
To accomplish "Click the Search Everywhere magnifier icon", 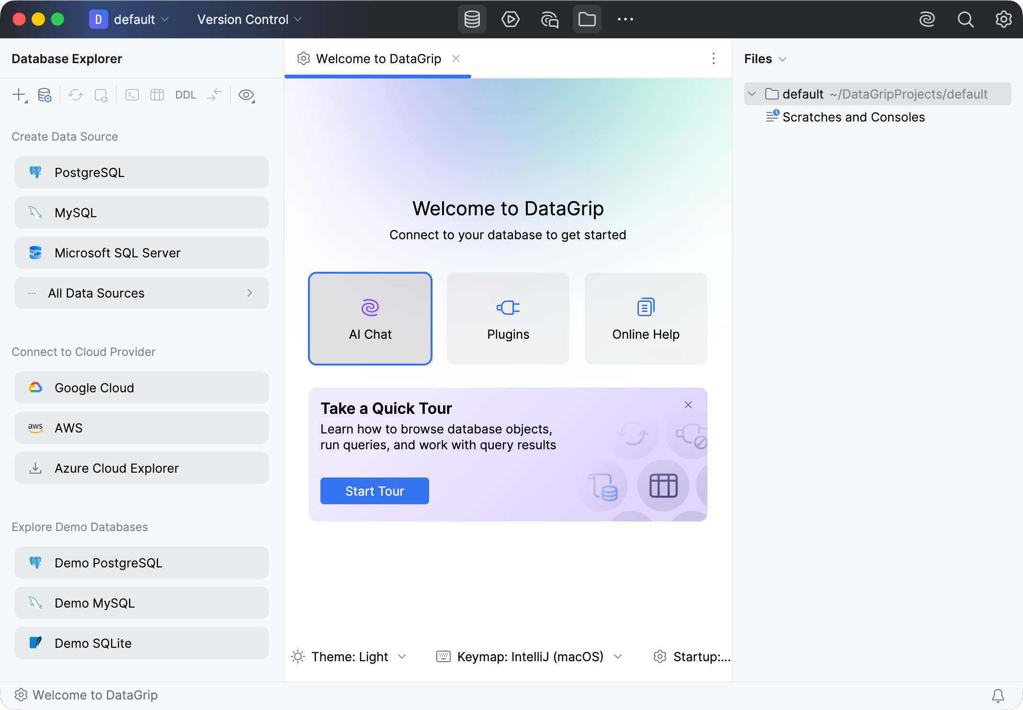I will click(x=965, y=20).
